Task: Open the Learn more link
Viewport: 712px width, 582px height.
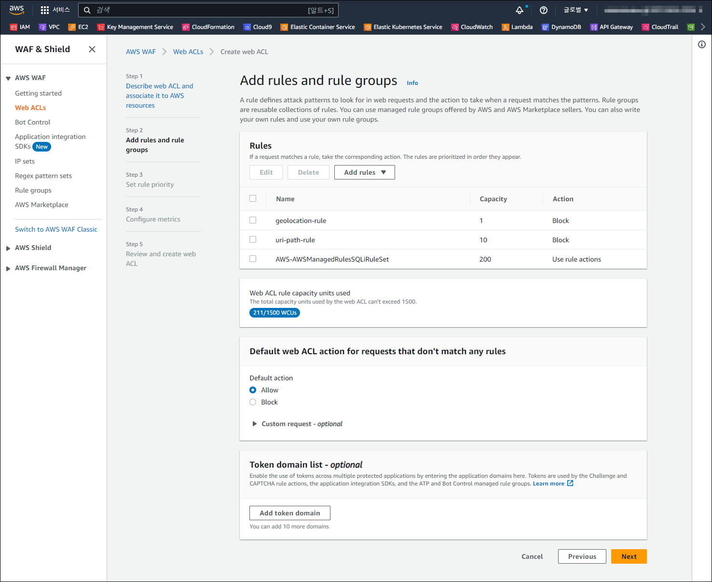Action: tap(548, 484)
